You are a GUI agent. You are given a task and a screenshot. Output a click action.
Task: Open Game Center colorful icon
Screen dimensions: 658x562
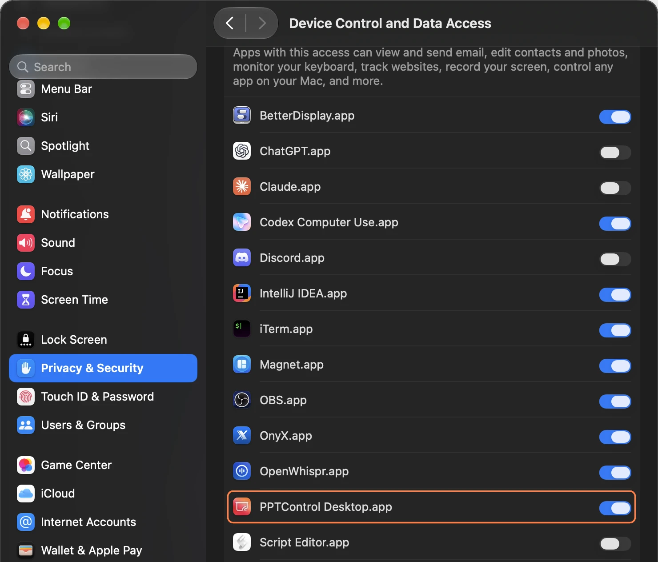coord(26,465)
